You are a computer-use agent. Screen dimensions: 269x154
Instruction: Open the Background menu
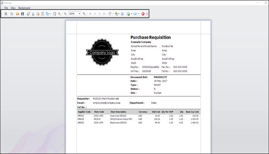[24, 8]
